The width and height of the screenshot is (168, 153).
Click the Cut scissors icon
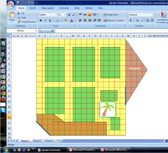click(18, 13)
